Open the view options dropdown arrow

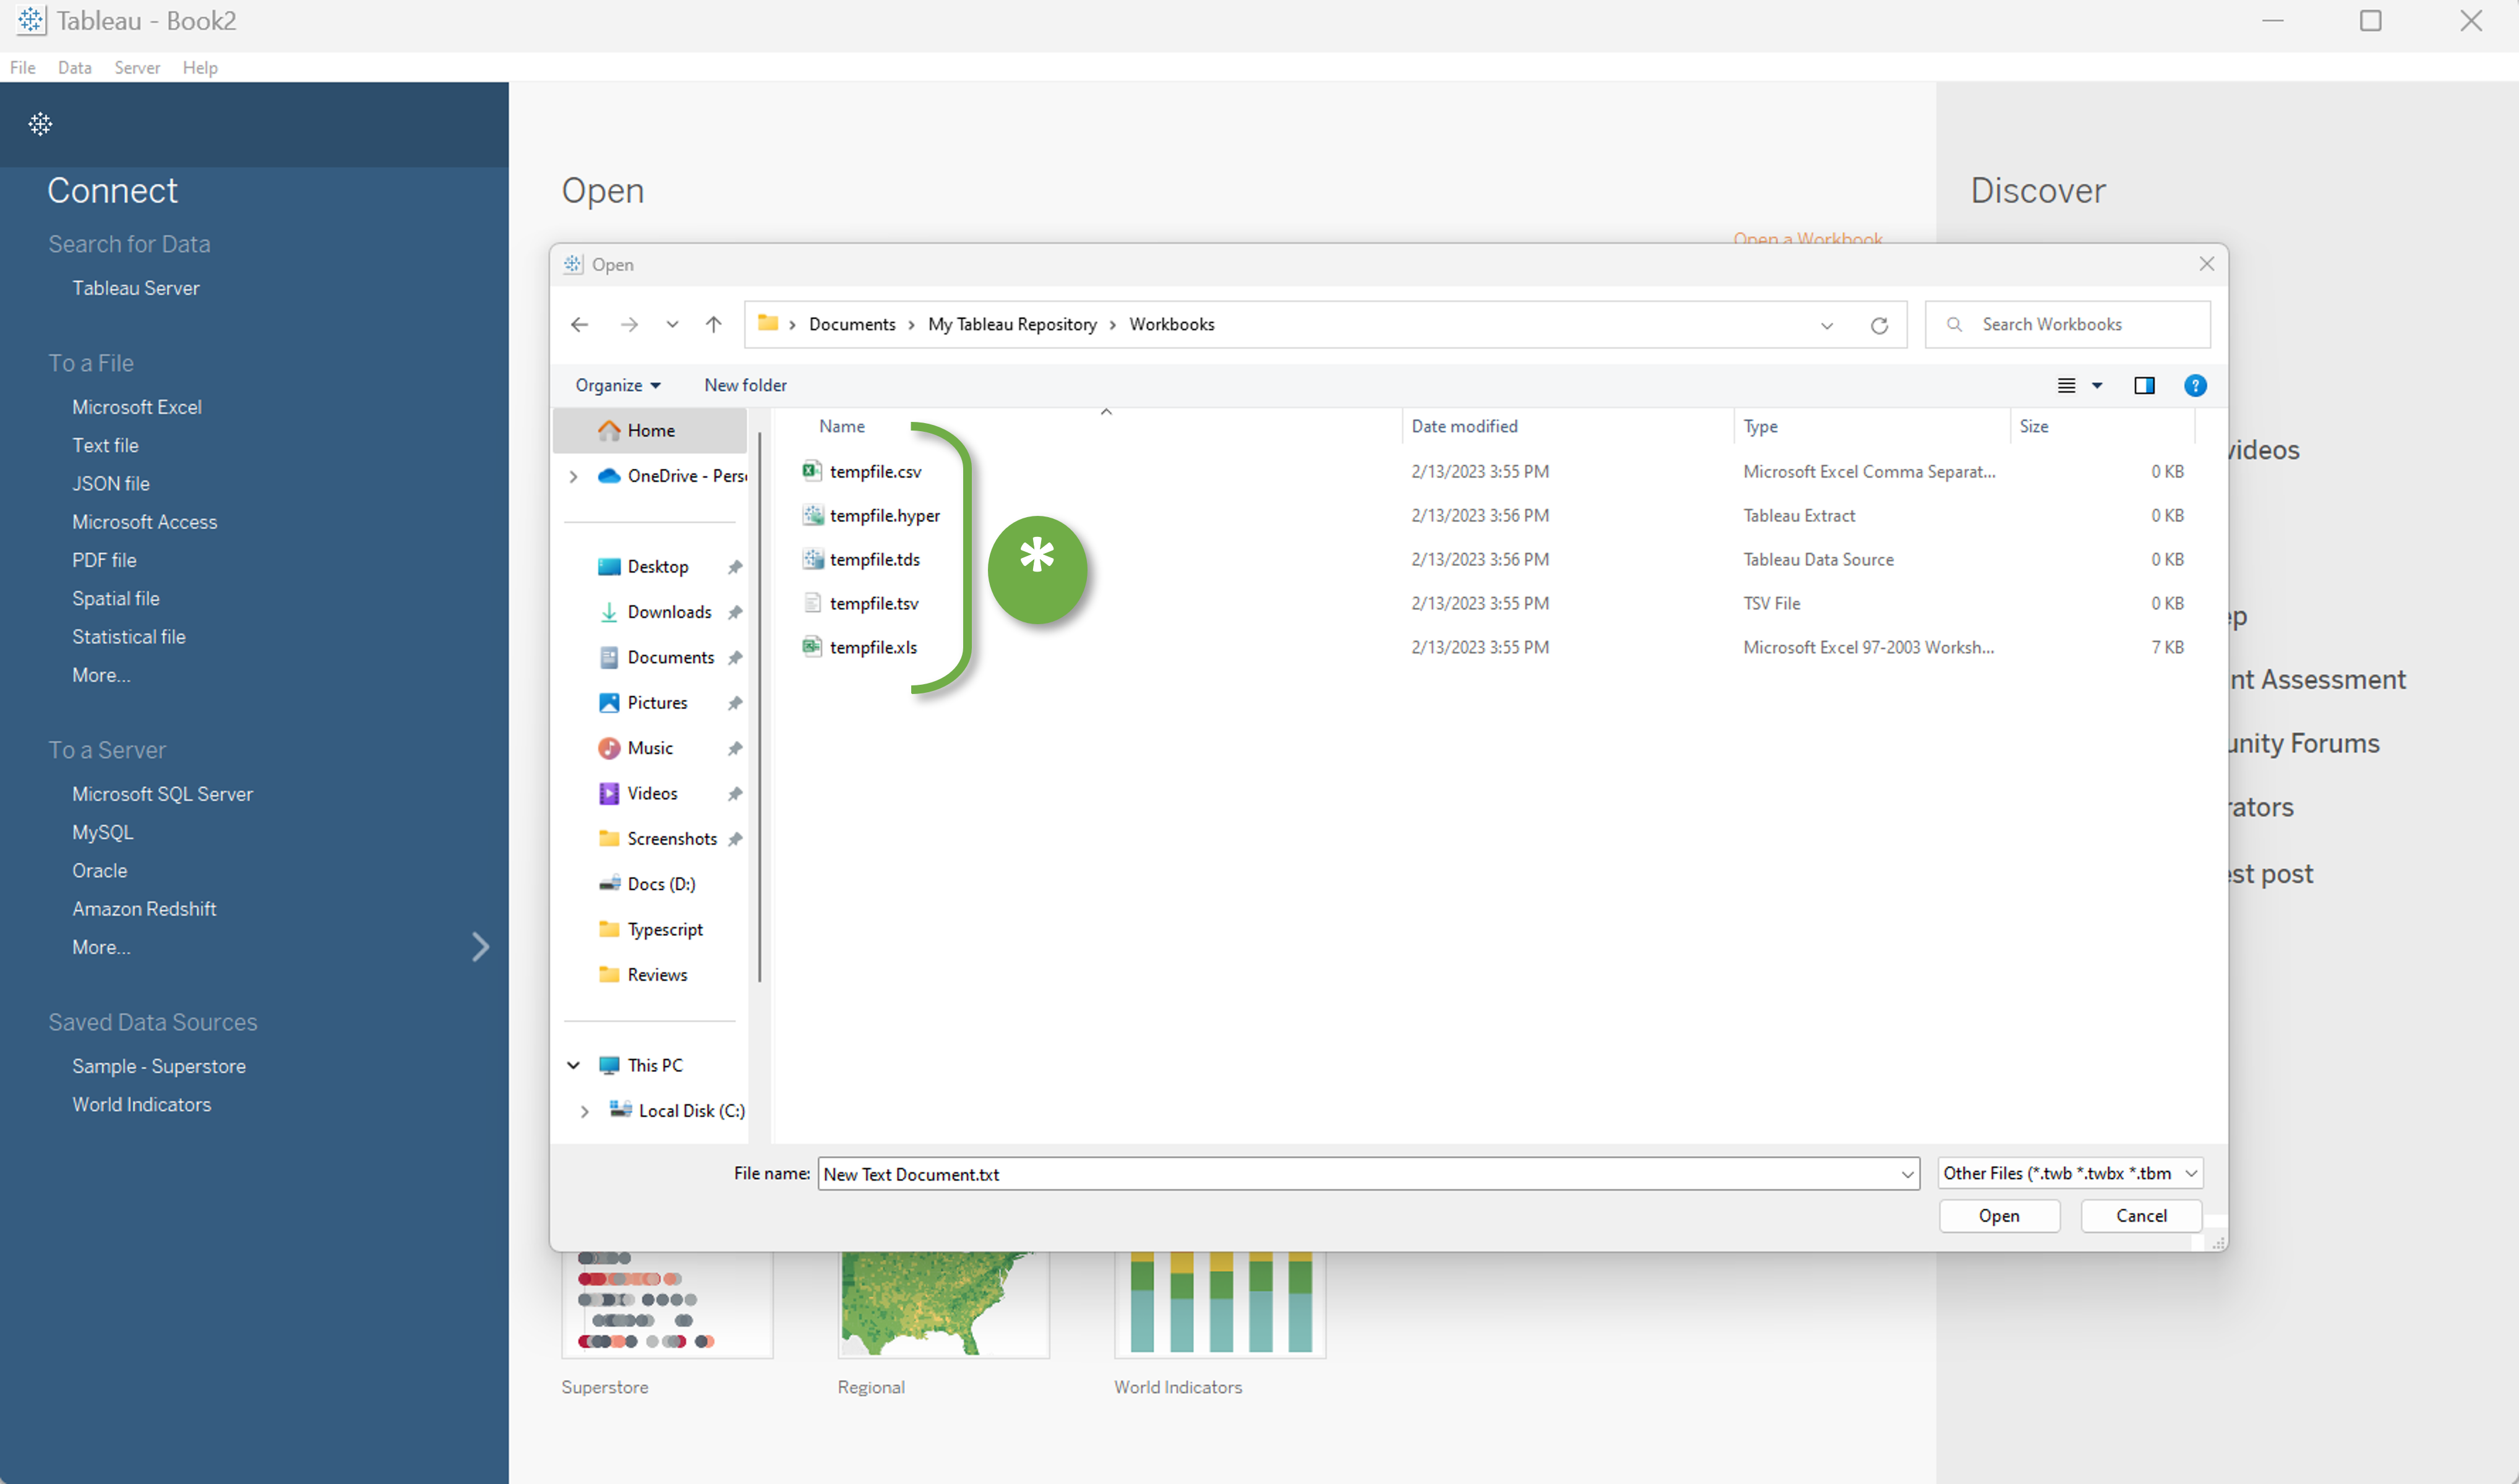(2097, 385)
